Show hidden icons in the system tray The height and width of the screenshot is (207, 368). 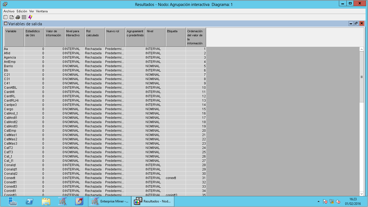click(x=318, y=201)
